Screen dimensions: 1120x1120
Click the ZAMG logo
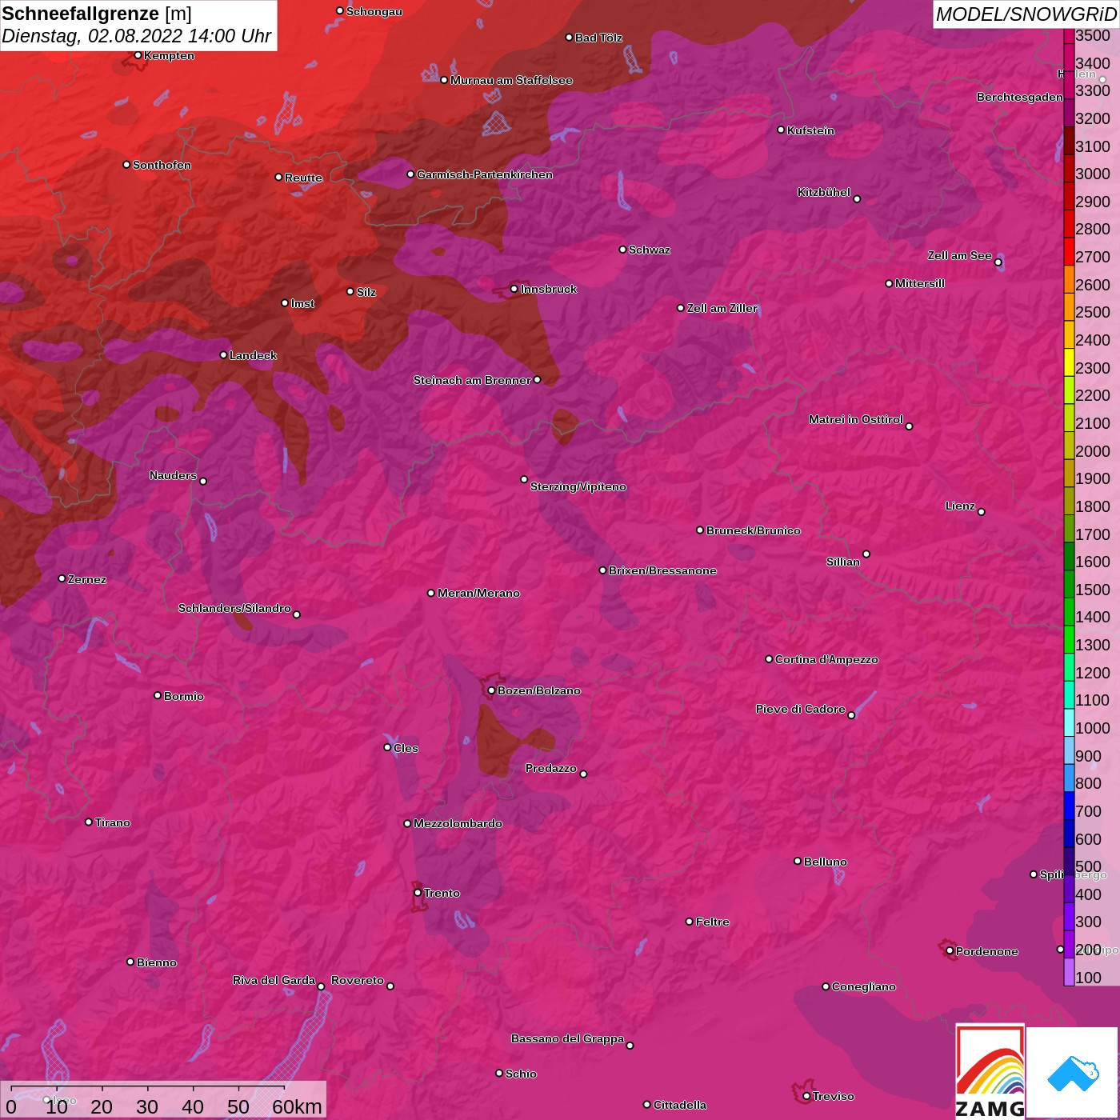click(x=990, y=1071)
